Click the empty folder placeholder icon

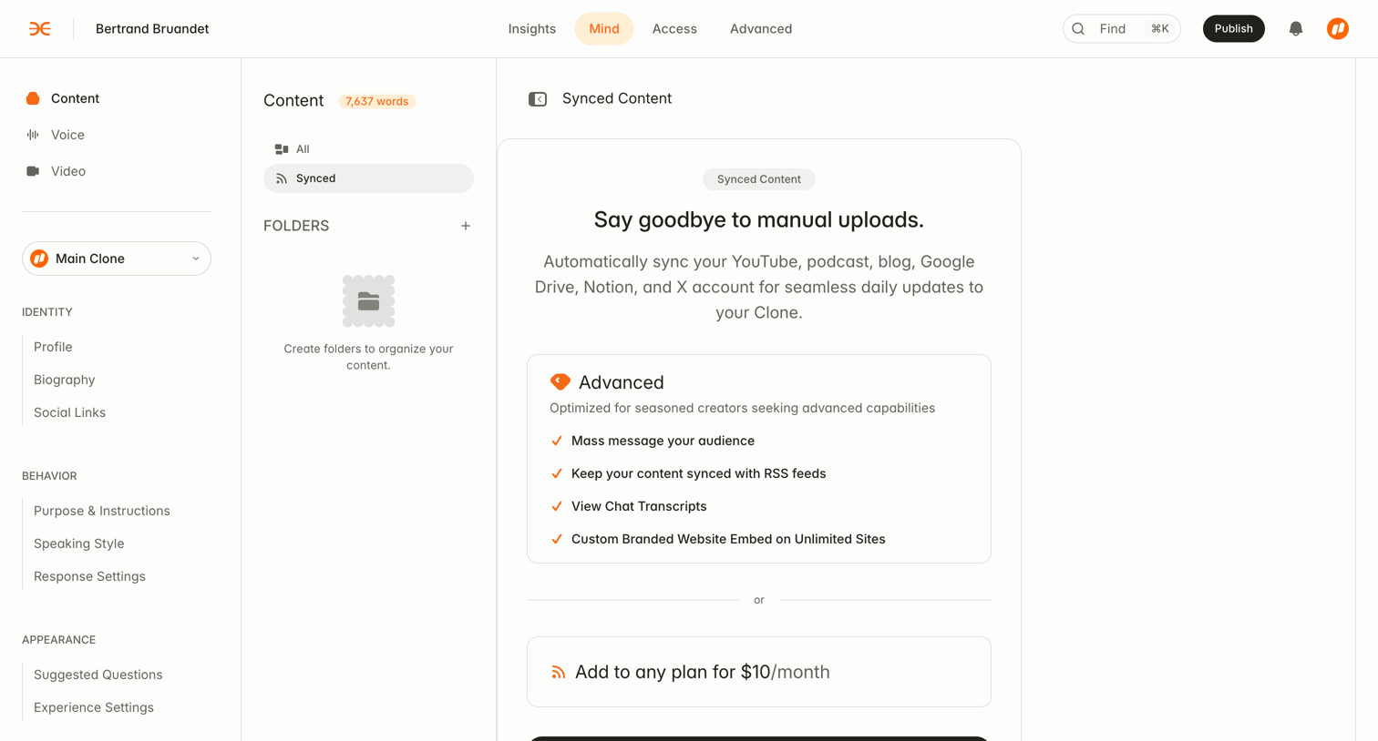click(x=368, y=301)
